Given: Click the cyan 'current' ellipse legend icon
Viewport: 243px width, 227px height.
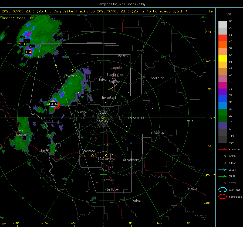Looking at the screenshot, I should 222,190.
